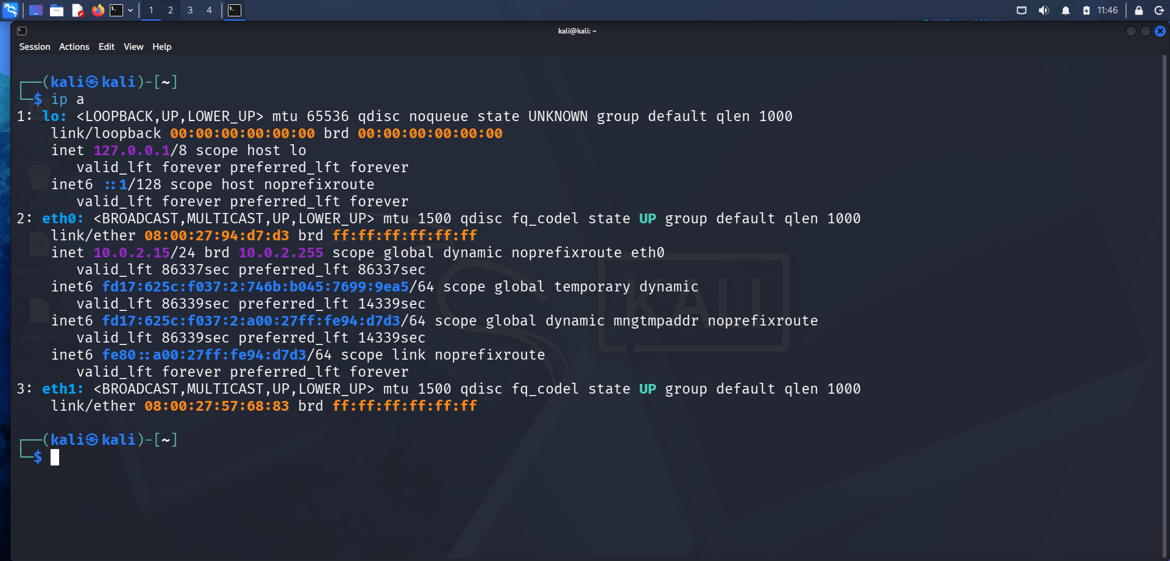
Task: Click the LOOPBACK,UP,LOWER_UP flags text
Action: 170,116
